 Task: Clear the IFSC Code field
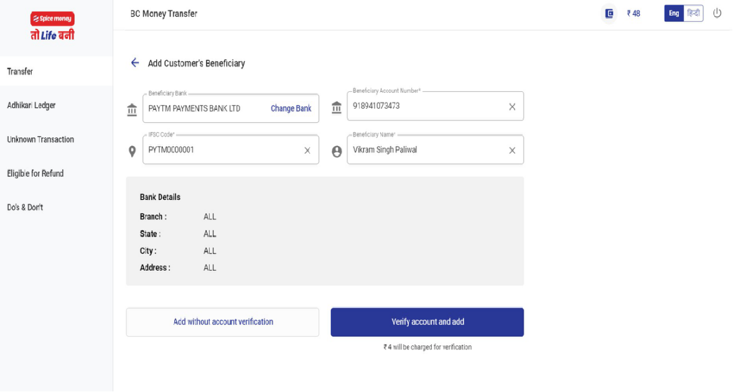307,150
